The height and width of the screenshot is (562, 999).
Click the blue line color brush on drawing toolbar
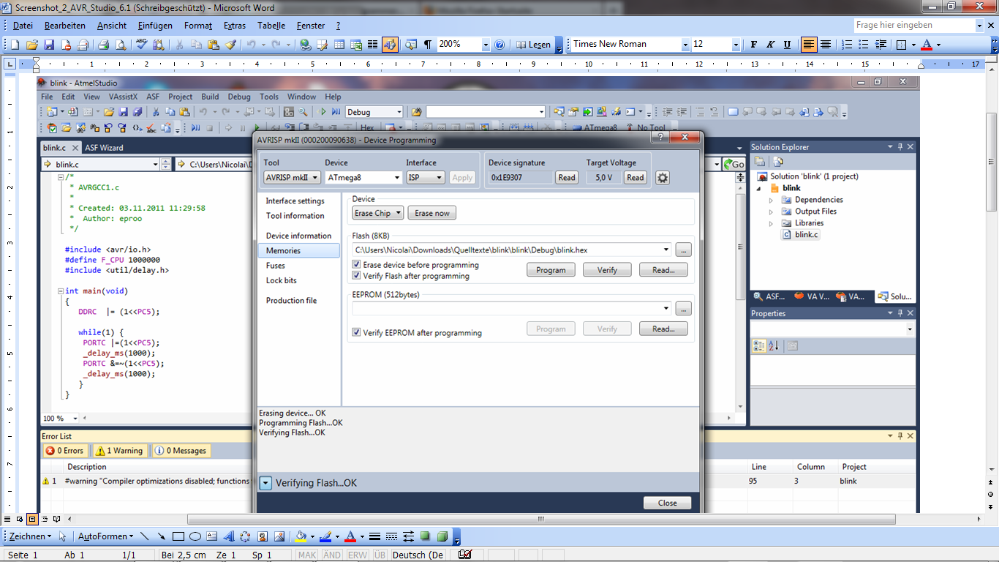(325, 536)
